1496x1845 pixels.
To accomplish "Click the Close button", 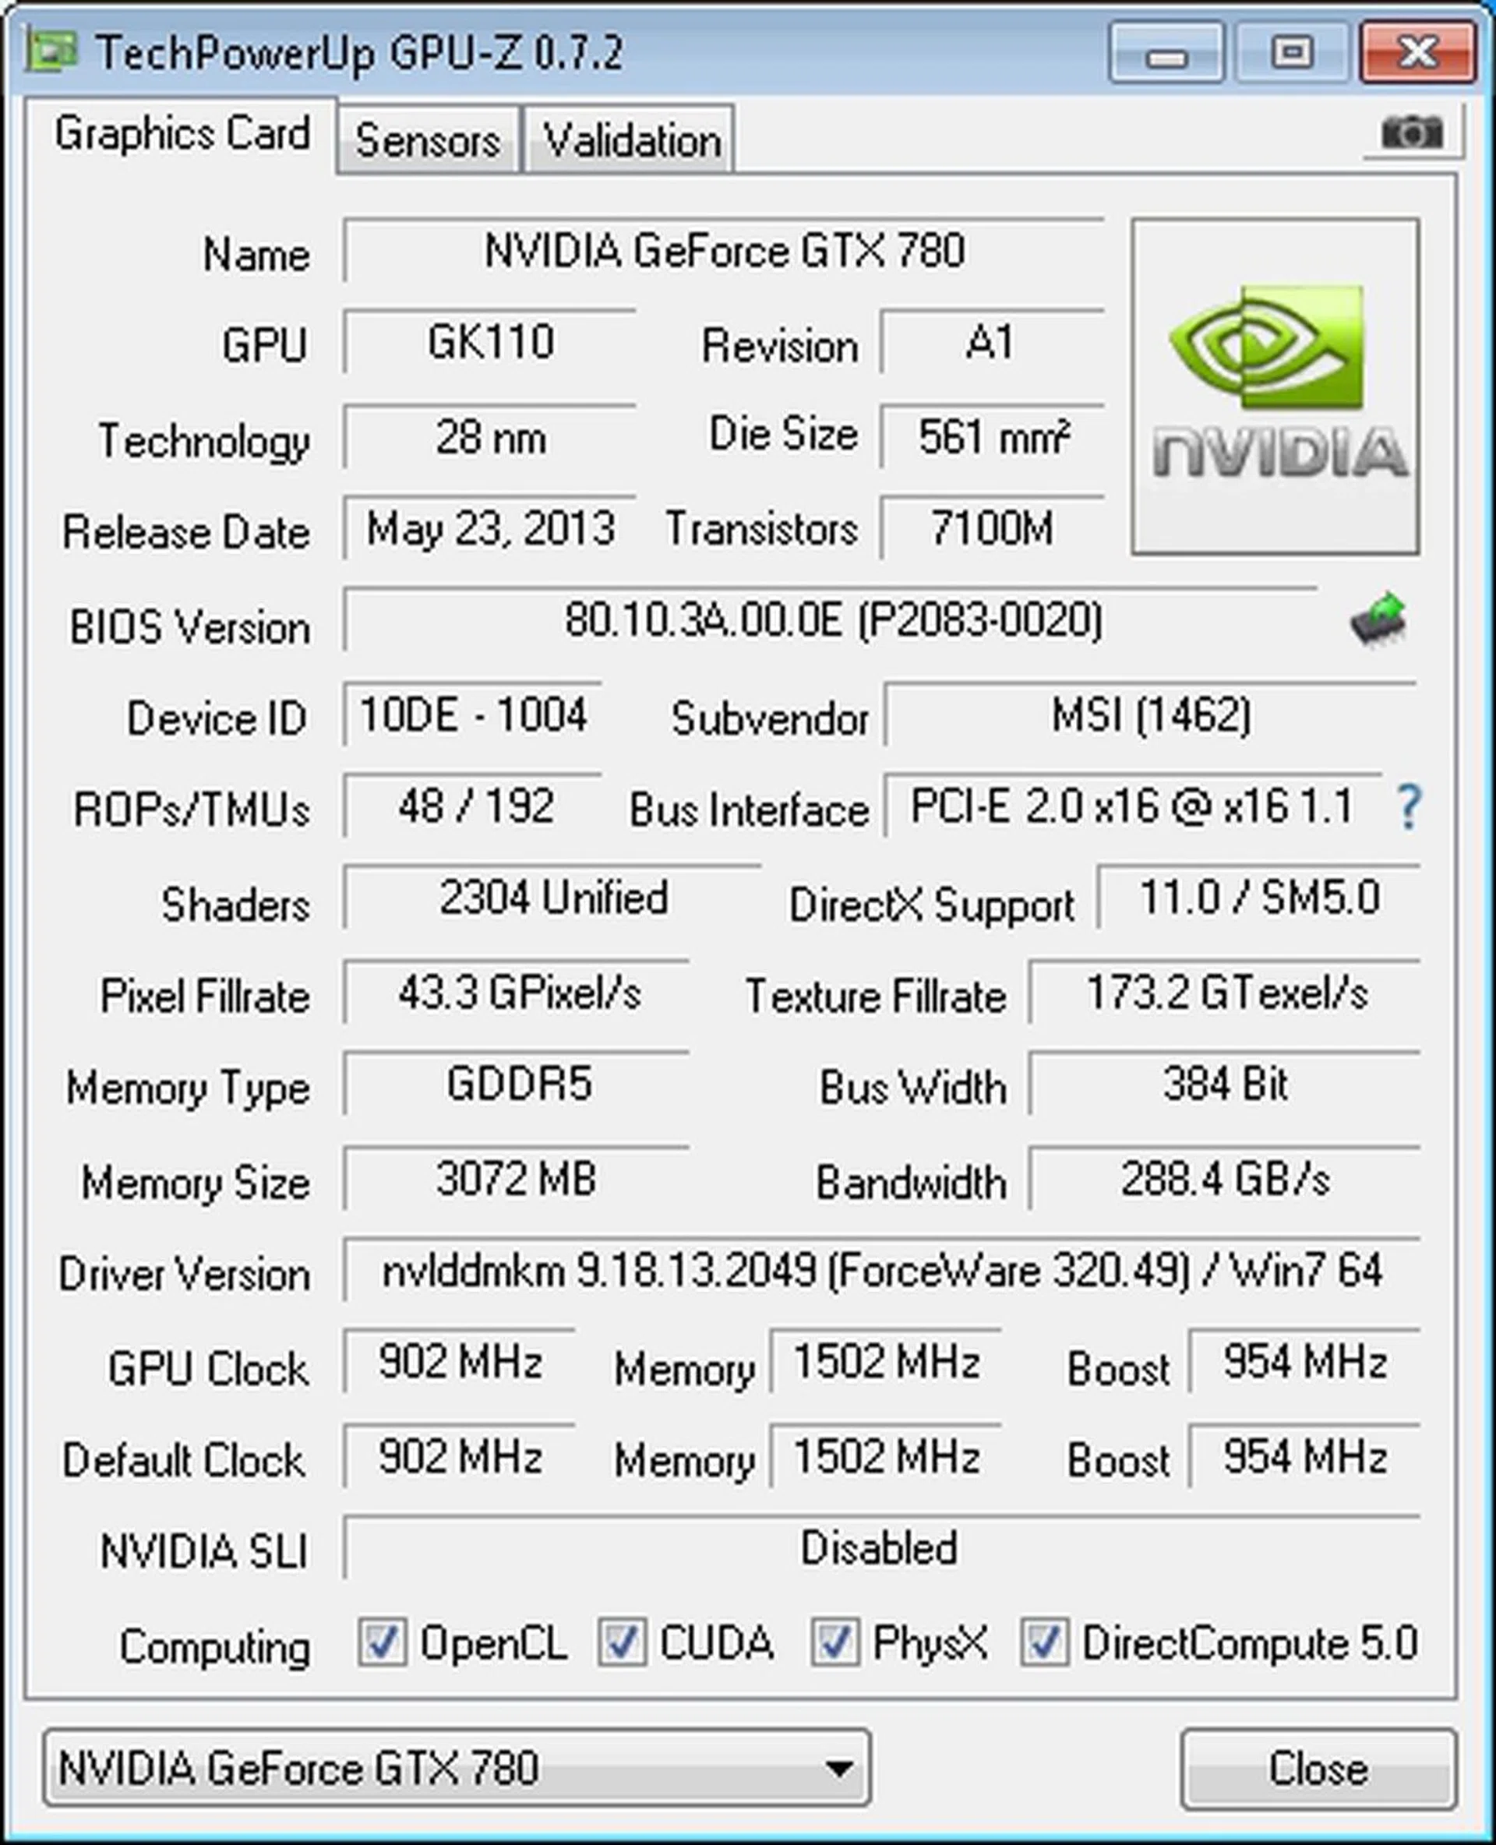I will tap(1318, 1769).
